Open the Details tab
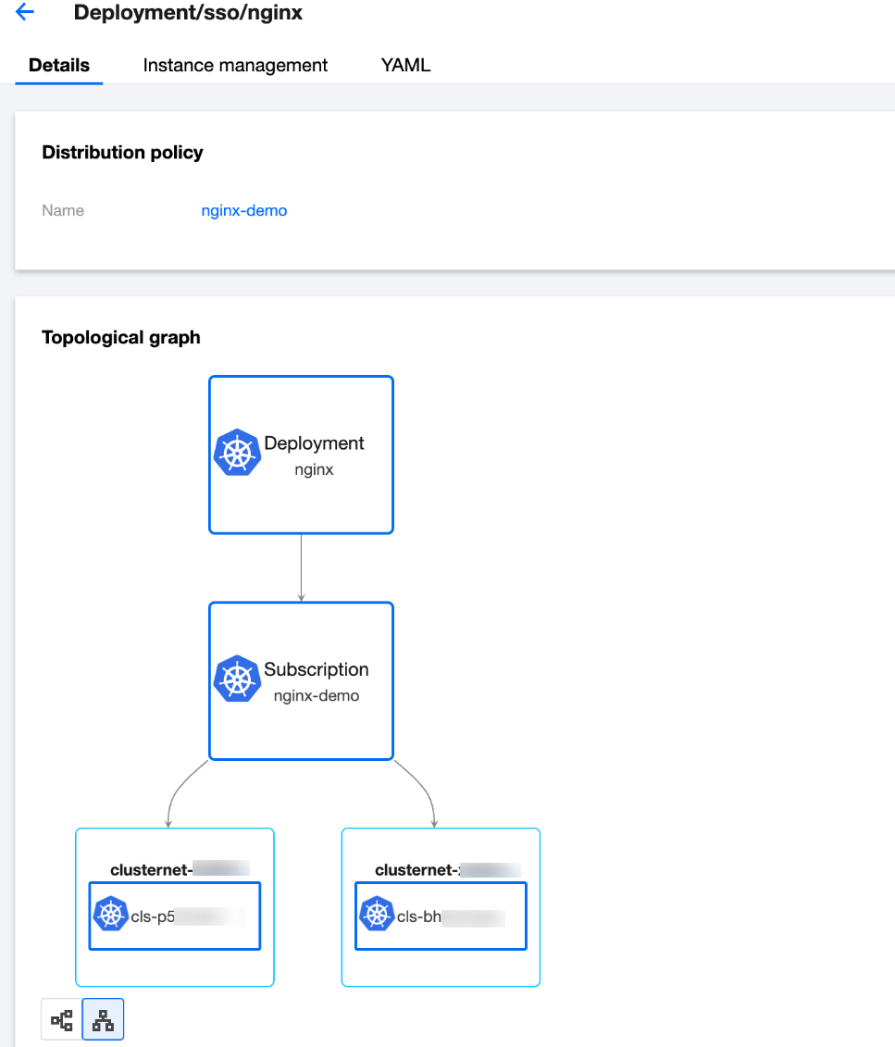 pyautogui.click(x=59, y=66)
